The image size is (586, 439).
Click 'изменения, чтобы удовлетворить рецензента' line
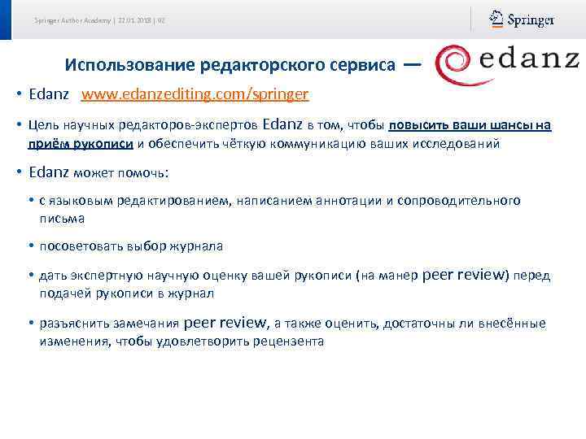[181, 341]
